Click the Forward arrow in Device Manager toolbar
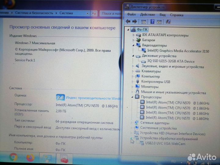 pos(134,21)
